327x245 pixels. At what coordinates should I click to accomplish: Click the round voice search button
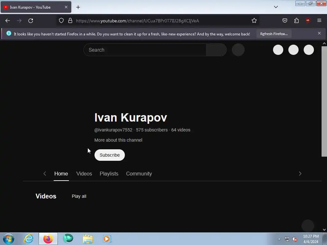point(238,50)
